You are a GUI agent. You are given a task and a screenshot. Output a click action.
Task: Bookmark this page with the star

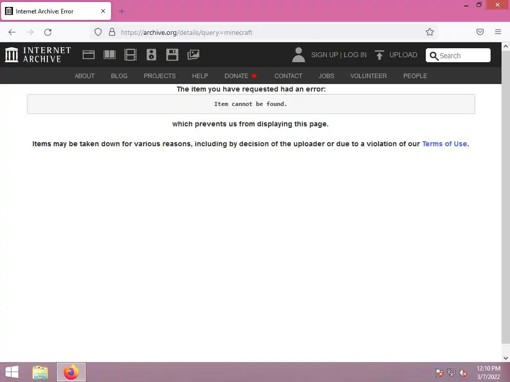[430, 32]
